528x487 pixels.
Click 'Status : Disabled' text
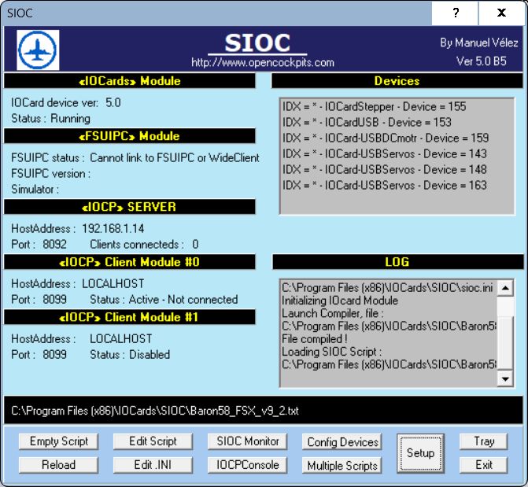130,355
